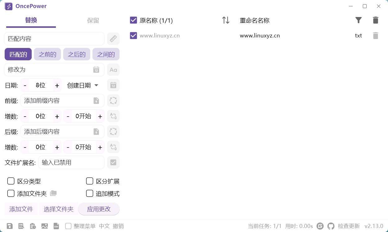Viewport: 388px width, 232px height.
Task: Open the 创建日期 dropdown
Action: [83, 85]
